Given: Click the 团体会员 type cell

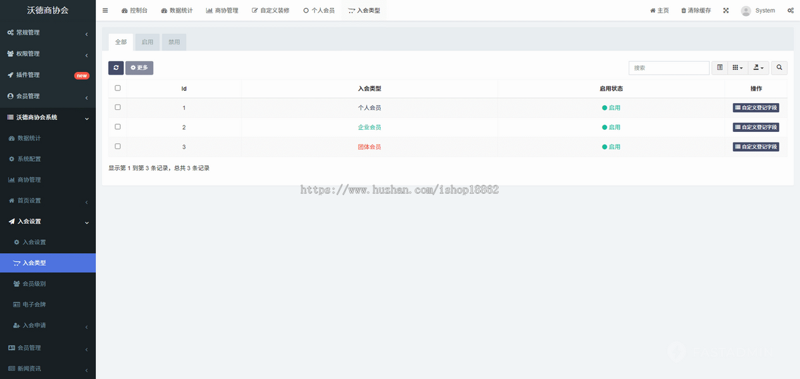Looking at the screenshot, I should 369,147.
